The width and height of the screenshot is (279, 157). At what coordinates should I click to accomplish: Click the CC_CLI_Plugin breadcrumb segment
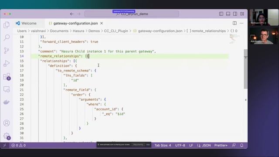(116, 31)
